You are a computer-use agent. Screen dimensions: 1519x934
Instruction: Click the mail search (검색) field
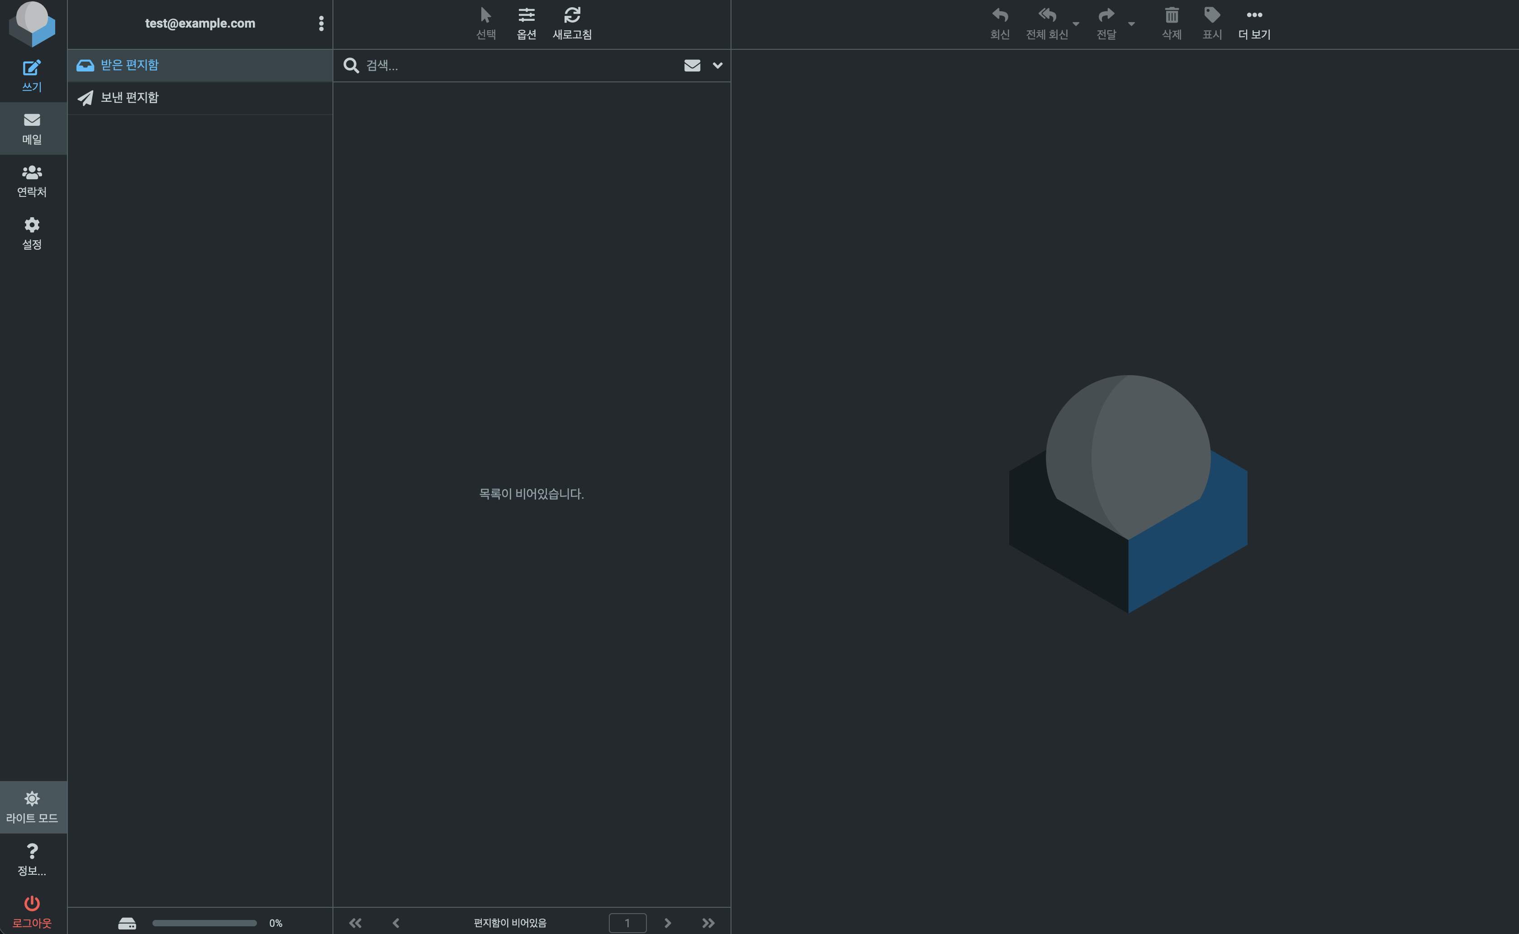click(x=519, y=66)
